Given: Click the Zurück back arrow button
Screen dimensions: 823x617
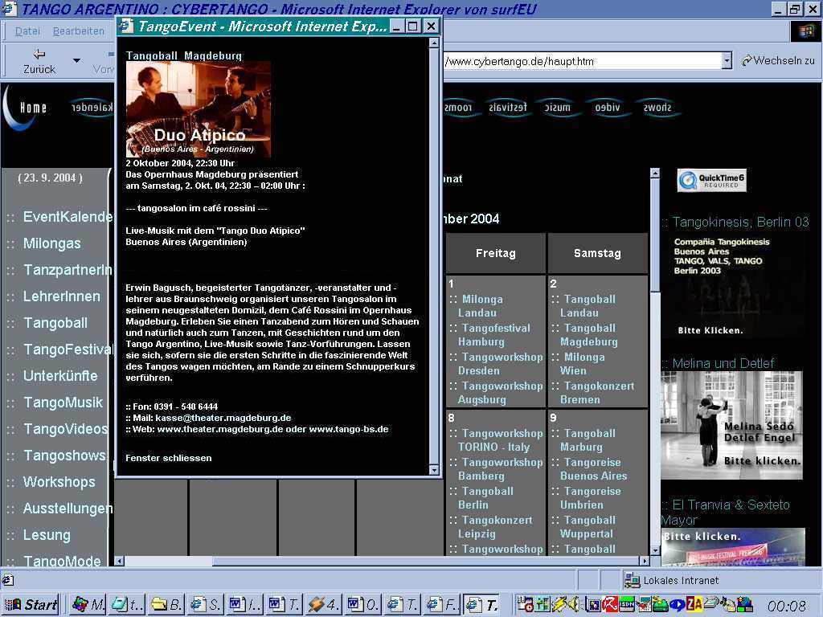Looking at the screenshot, I should click(39, 61).
